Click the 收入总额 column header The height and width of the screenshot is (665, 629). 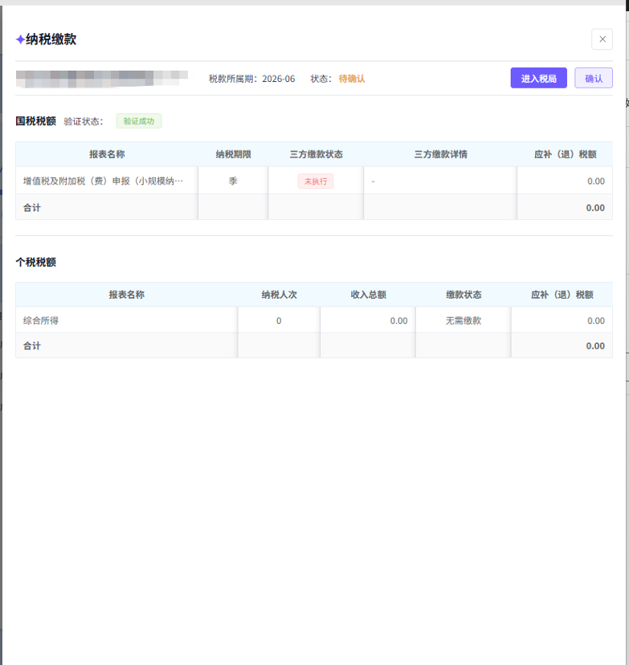368,295
